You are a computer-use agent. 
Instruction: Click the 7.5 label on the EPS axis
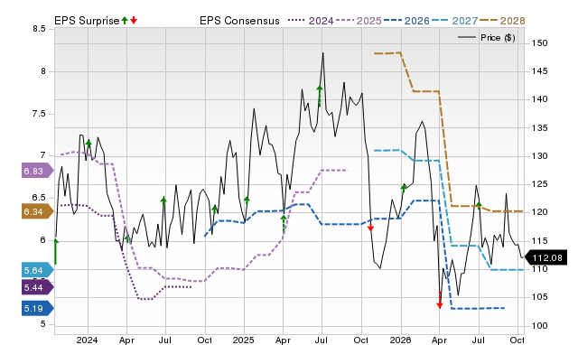click(39, 114)
